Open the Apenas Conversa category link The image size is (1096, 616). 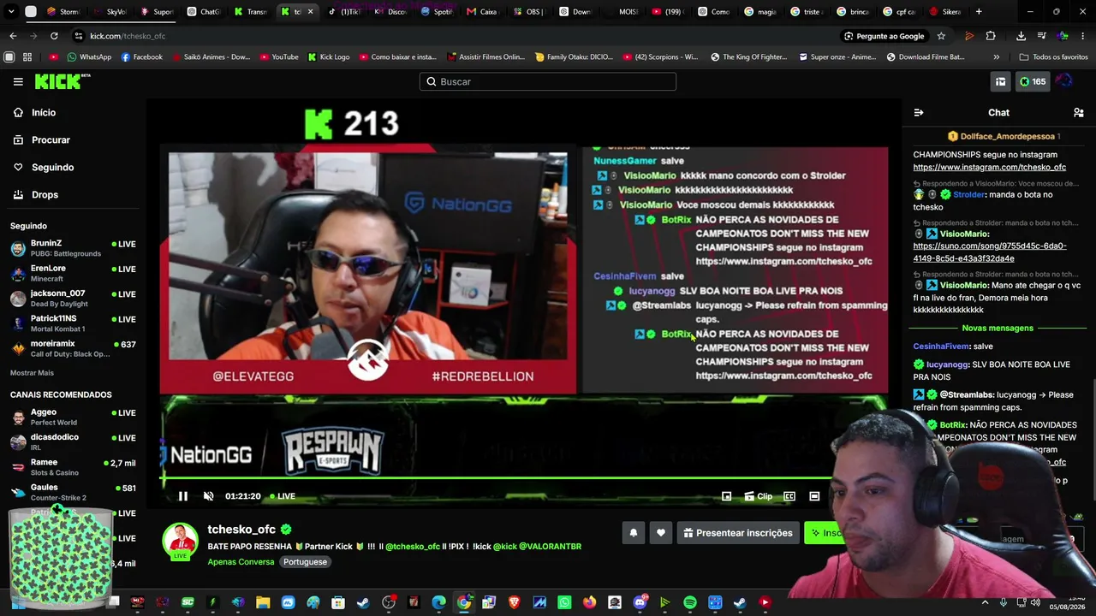coord(241,562)
